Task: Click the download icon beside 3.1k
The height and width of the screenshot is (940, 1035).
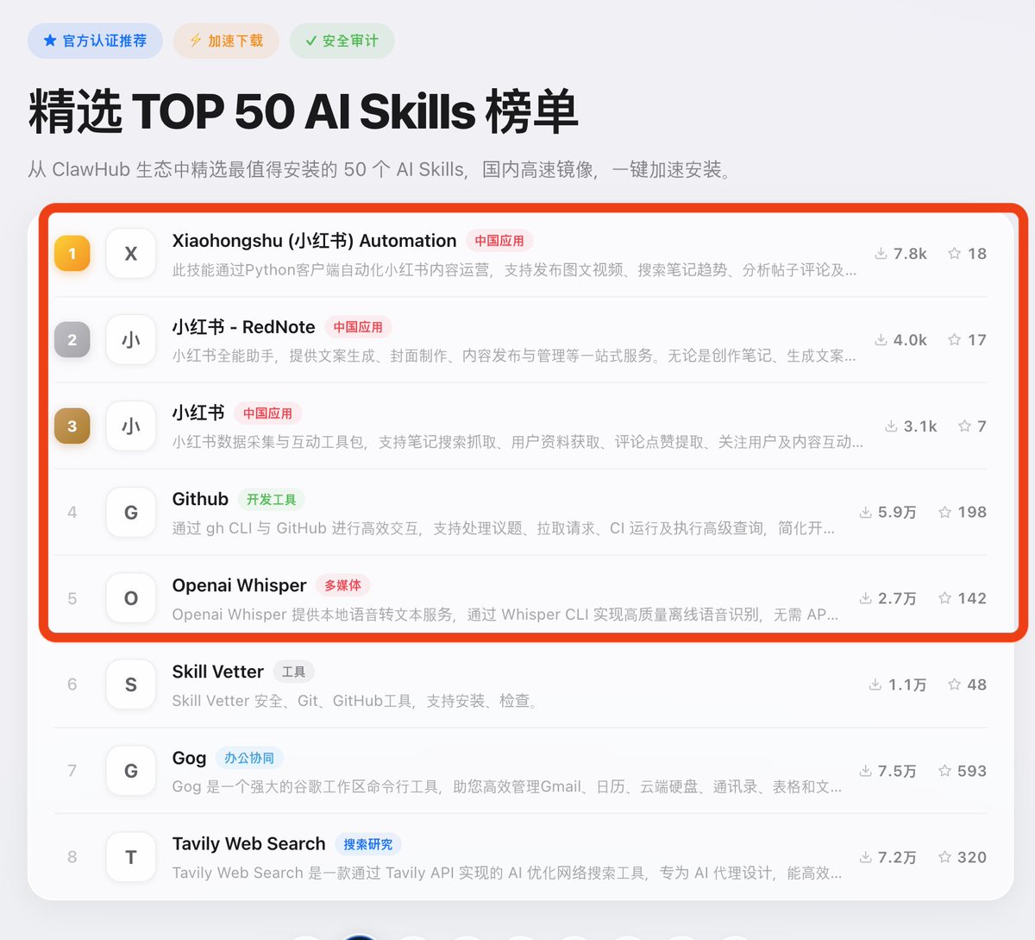Action: click(891, 426)
